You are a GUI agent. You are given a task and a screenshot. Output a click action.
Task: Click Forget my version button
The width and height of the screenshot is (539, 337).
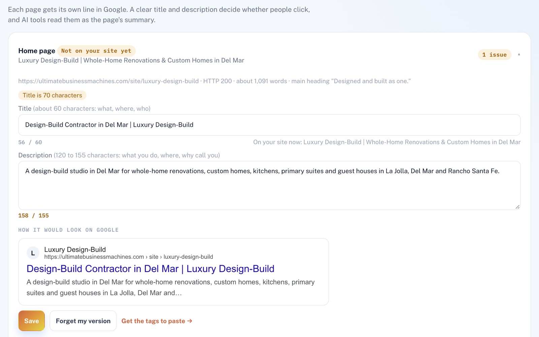point(83,321)
